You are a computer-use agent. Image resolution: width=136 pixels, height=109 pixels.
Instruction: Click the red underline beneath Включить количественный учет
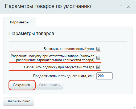coord(55,52)
